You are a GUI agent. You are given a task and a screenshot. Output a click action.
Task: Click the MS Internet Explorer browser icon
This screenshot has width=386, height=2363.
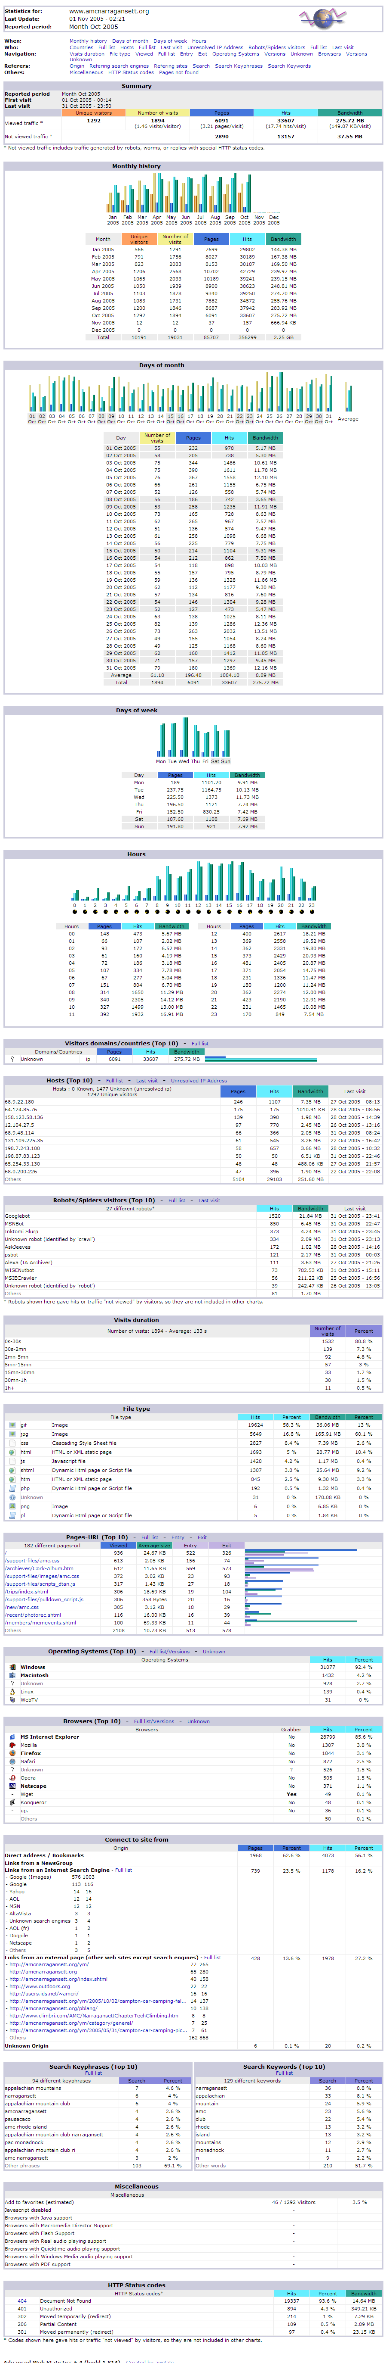tap(12, 1736)
